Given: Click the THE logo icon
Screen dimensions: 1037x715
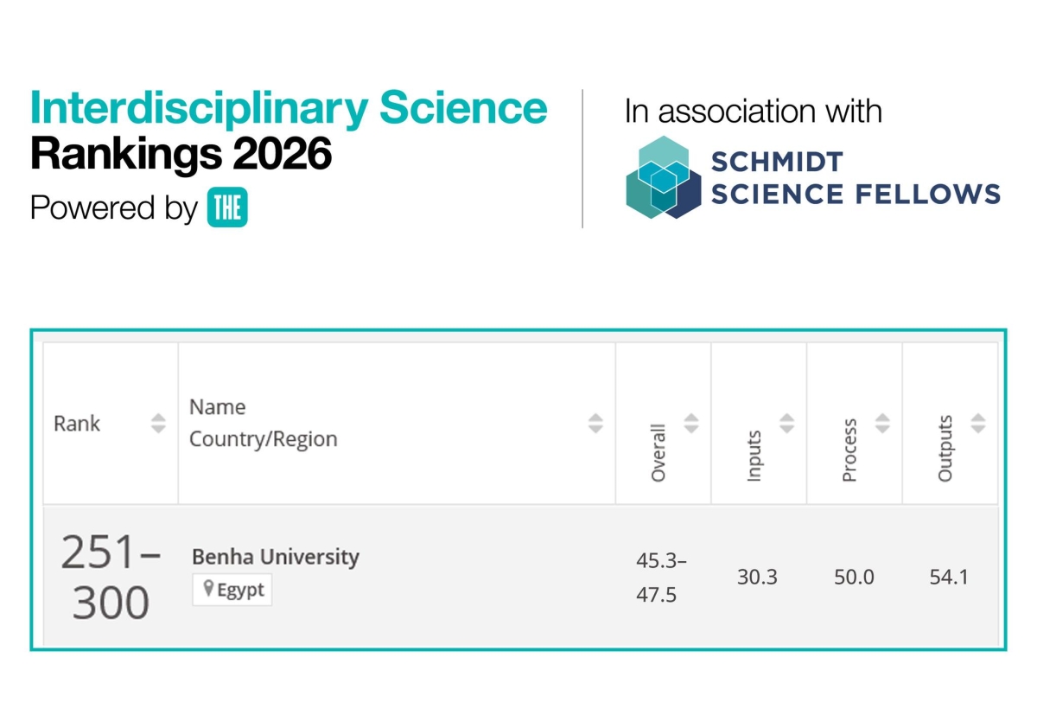Looking at the screenshot, I should click(x=228, y=207).
